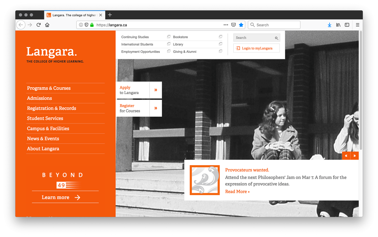
Task: Click the green padlock security icon
Action: click(92, 25)
